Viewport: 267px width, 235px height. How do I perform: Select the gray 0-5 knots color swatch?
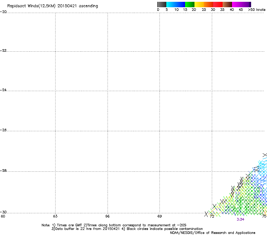click(162, 4)
